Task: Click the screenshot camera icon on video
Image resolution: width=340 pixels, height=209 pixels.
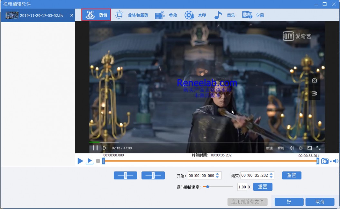Action: [x=314, y=81]
